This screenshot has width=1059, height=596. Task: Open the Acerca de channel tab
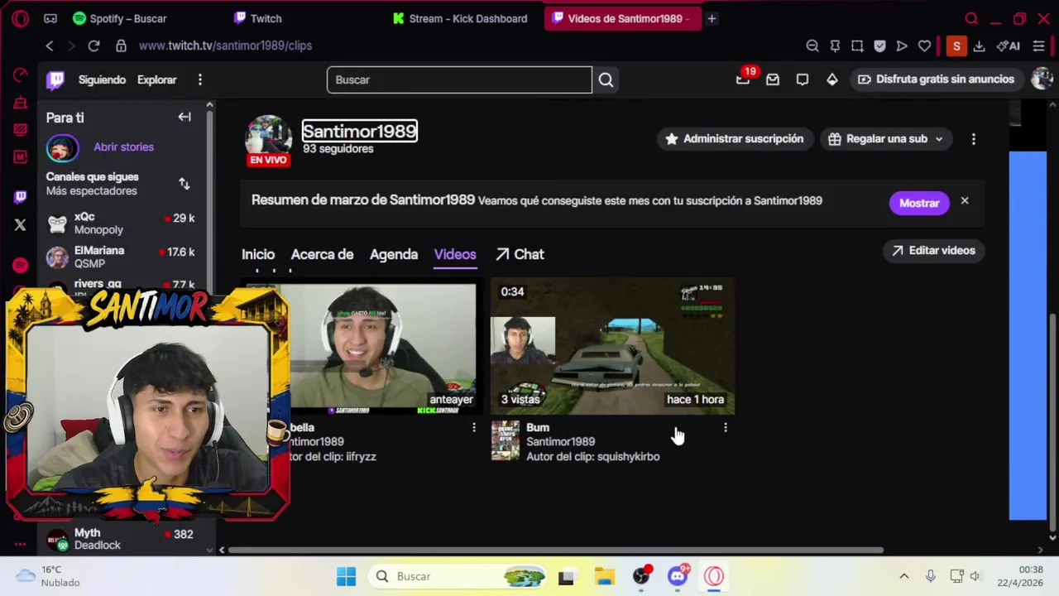click(x=322, y=254)
